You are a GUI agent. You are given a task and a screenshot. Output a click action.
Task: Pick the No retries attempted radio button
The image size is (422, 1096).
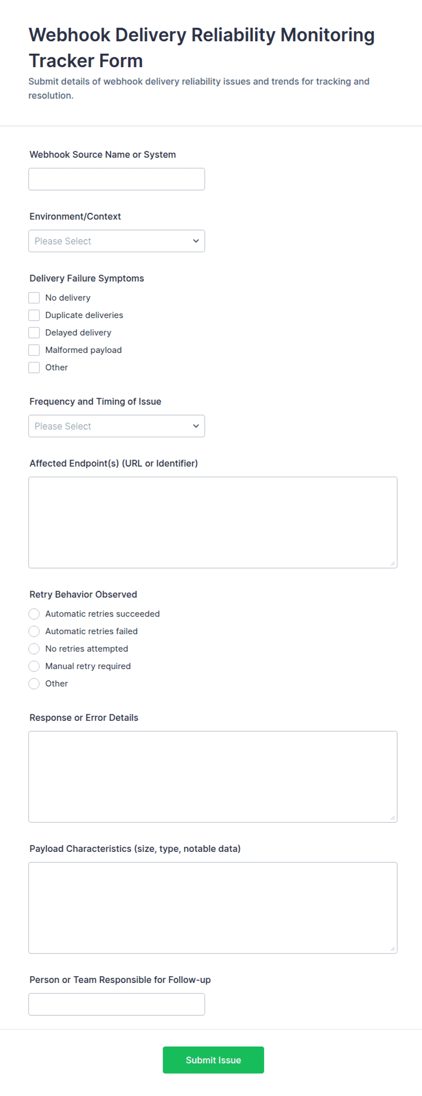point(34,649)
